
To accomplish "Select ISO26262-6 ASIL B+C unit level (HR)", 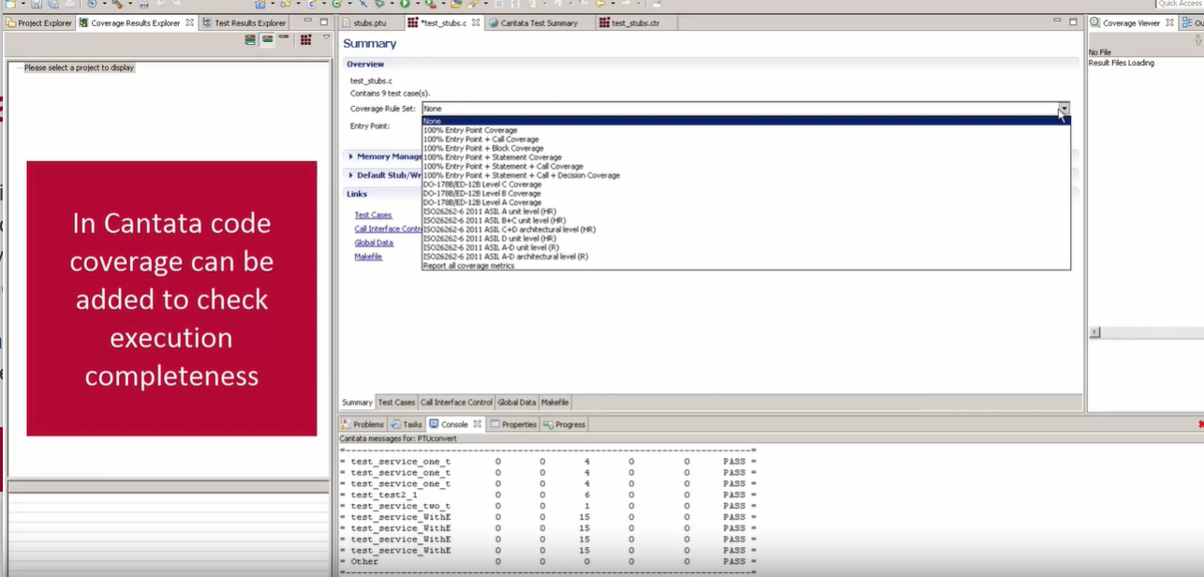I will click(x=746, y=220).
